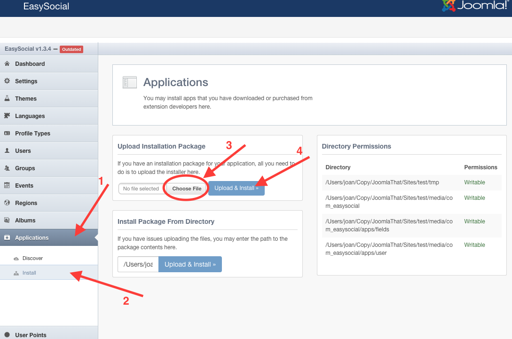Screen dimensions: 512x339
Task: Click the com_easysocial/apps/user directory path
Action: [389, 249]
